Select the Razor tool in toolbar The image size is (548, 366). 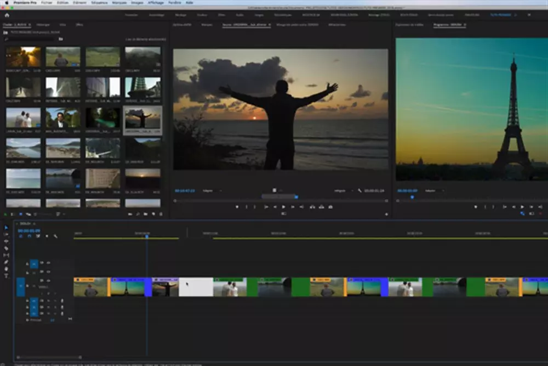[7, 248]
